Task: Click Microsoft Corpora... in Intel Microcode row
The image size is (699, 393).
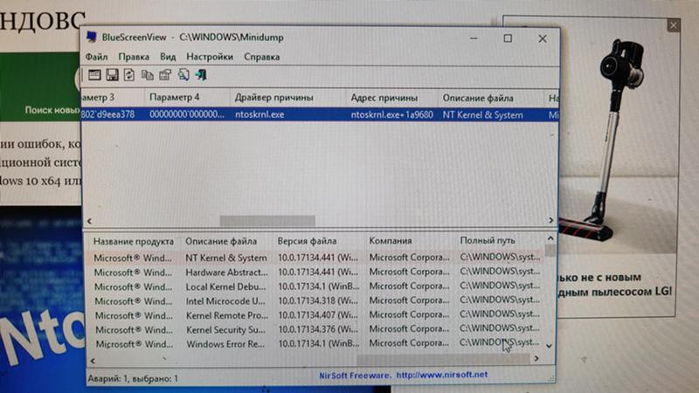Action: (409, 300)
